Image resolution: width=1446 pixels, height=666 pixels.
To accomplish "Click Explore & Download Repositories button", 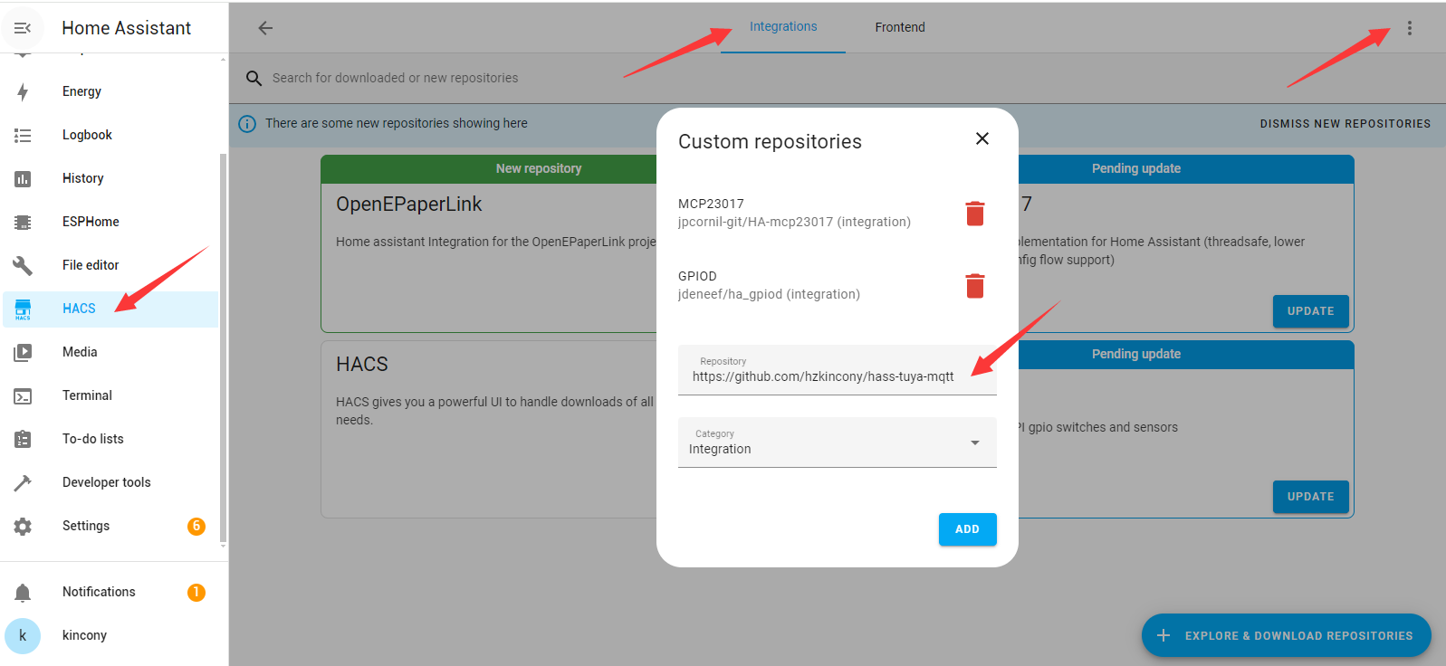I will [1286, 636].
